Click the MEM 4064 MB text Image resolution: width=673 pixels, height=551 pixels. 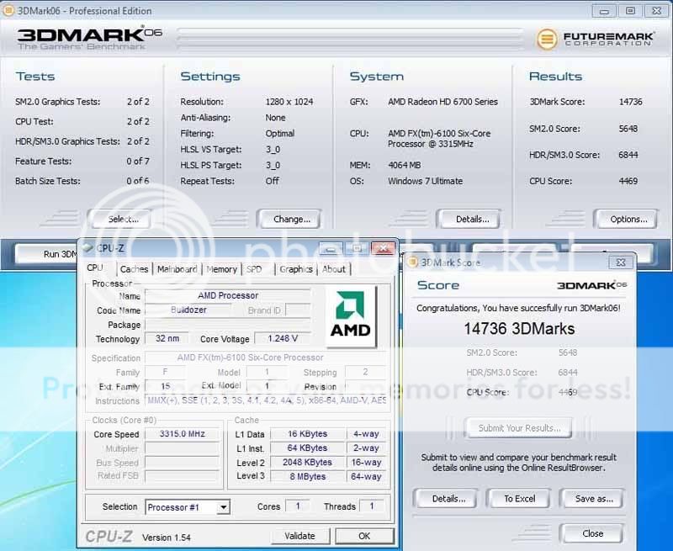pyautogui.click(x=404, y=165)
